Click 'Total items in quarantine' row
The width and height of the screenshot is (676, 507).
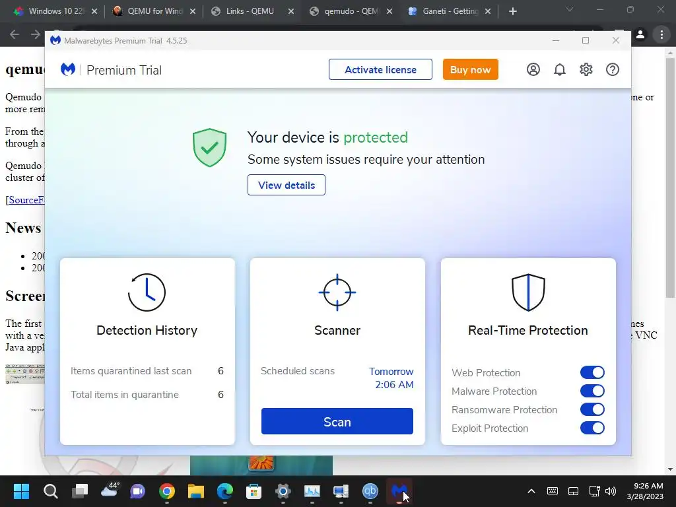click(x=147, y=395)
